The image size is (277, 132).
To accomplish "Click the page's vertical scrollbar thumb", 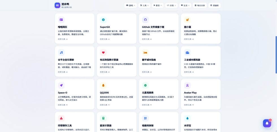I will point(276,55).
